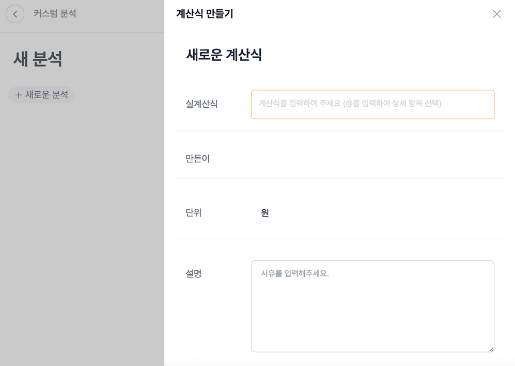The width and height of the screenshot is (515, 366).
Task: Click the plus icon beside 새로운 분석
Action: tap(19, 95)
